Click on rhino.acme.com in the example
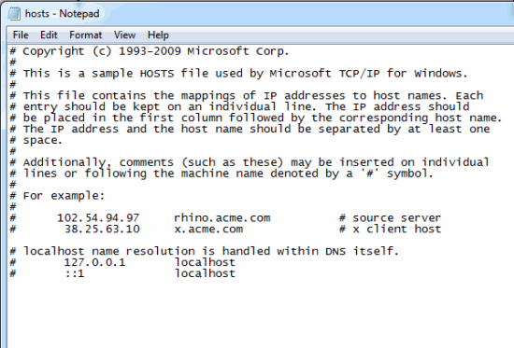 point(222,218)
